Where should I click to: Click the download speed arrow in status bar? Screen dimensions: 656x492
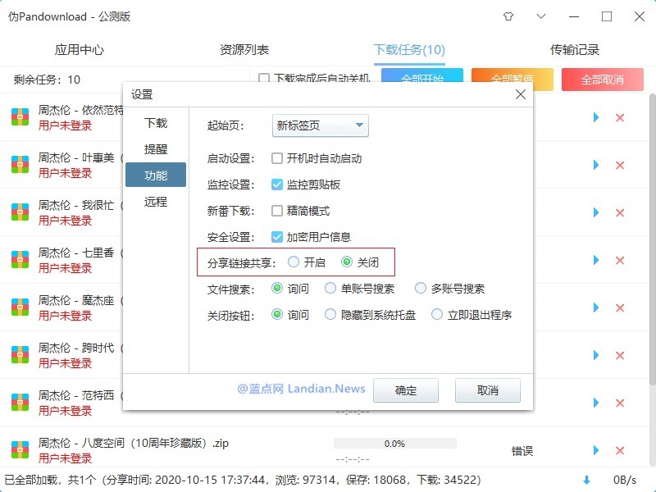586,480
